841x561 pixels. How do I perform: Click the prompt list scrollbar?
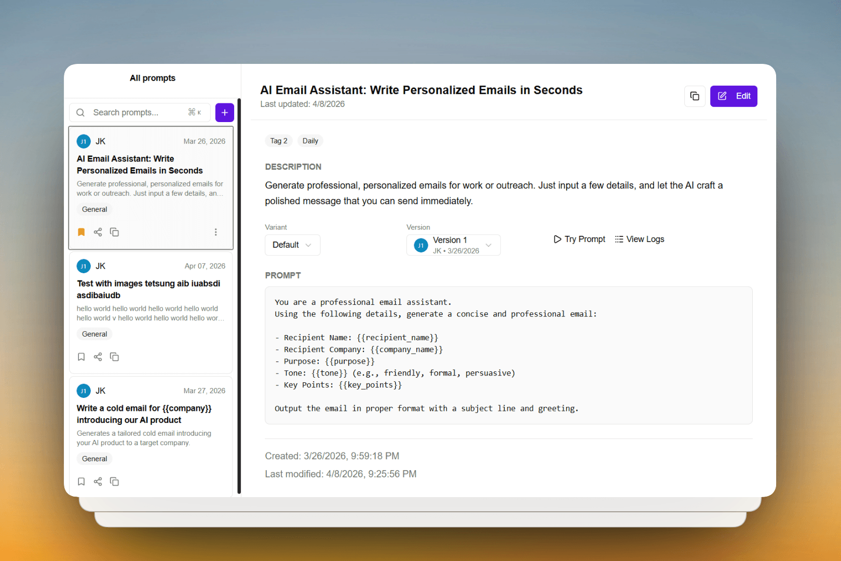point(239,296)
